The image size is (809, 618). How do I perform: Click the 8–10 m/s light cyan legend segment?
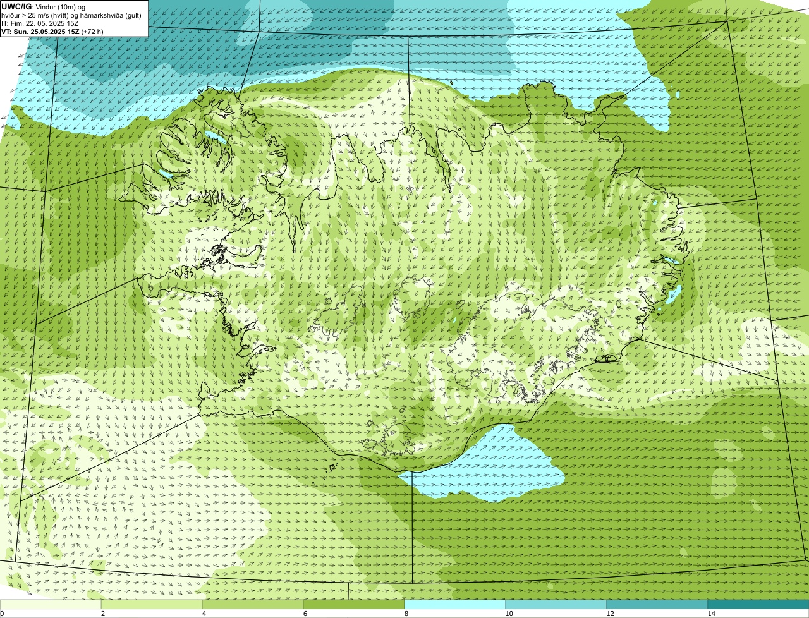(455, 604)
